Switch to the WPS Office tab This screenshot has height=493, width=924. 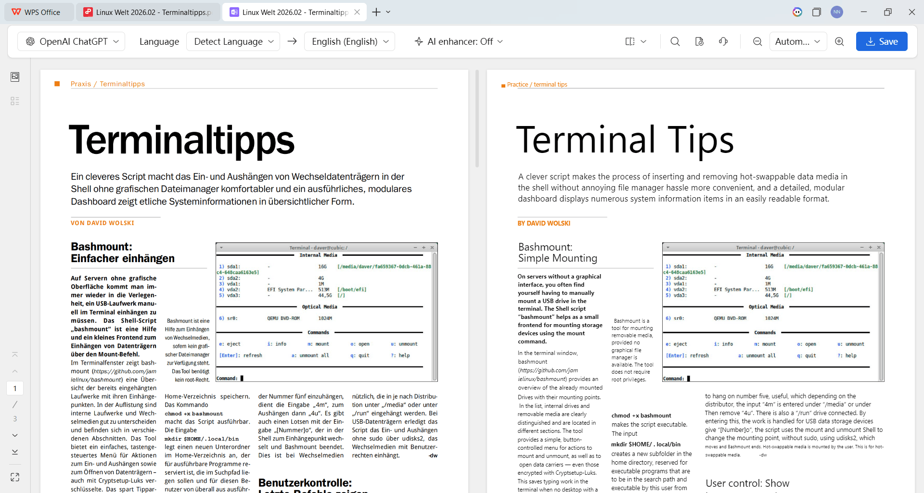tap(39, 12)
